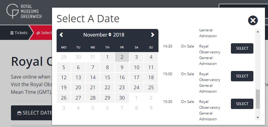Click the scroll up arrow of time list

click(258, 31)
